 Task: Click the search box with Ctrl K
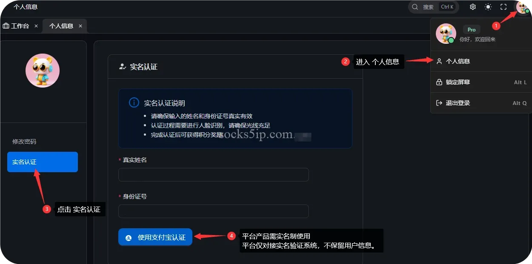coord(434,7)
